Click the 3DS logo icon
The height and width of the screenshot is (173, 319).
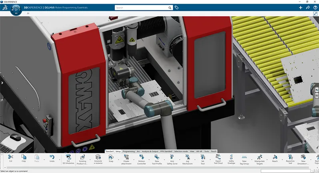pos(5,8)
